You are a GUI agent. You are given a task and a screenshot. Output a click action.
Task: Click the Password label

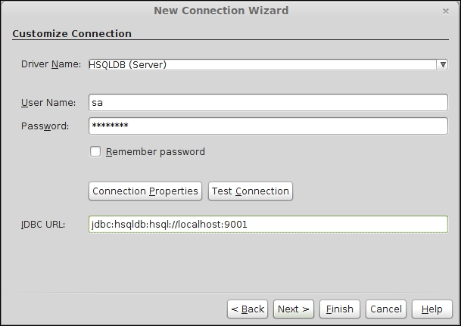click(45, 126)
